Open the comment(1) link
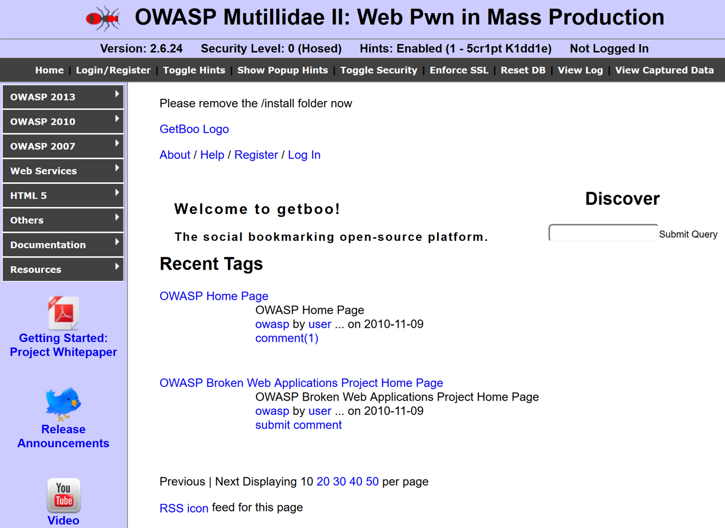 287,338
